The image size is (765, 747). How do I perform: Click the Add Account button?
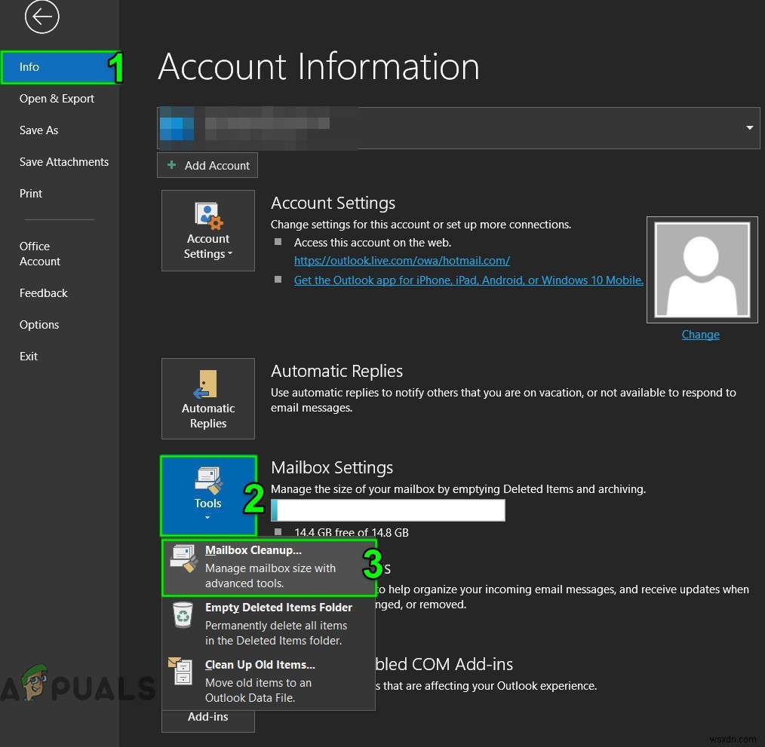207,165
